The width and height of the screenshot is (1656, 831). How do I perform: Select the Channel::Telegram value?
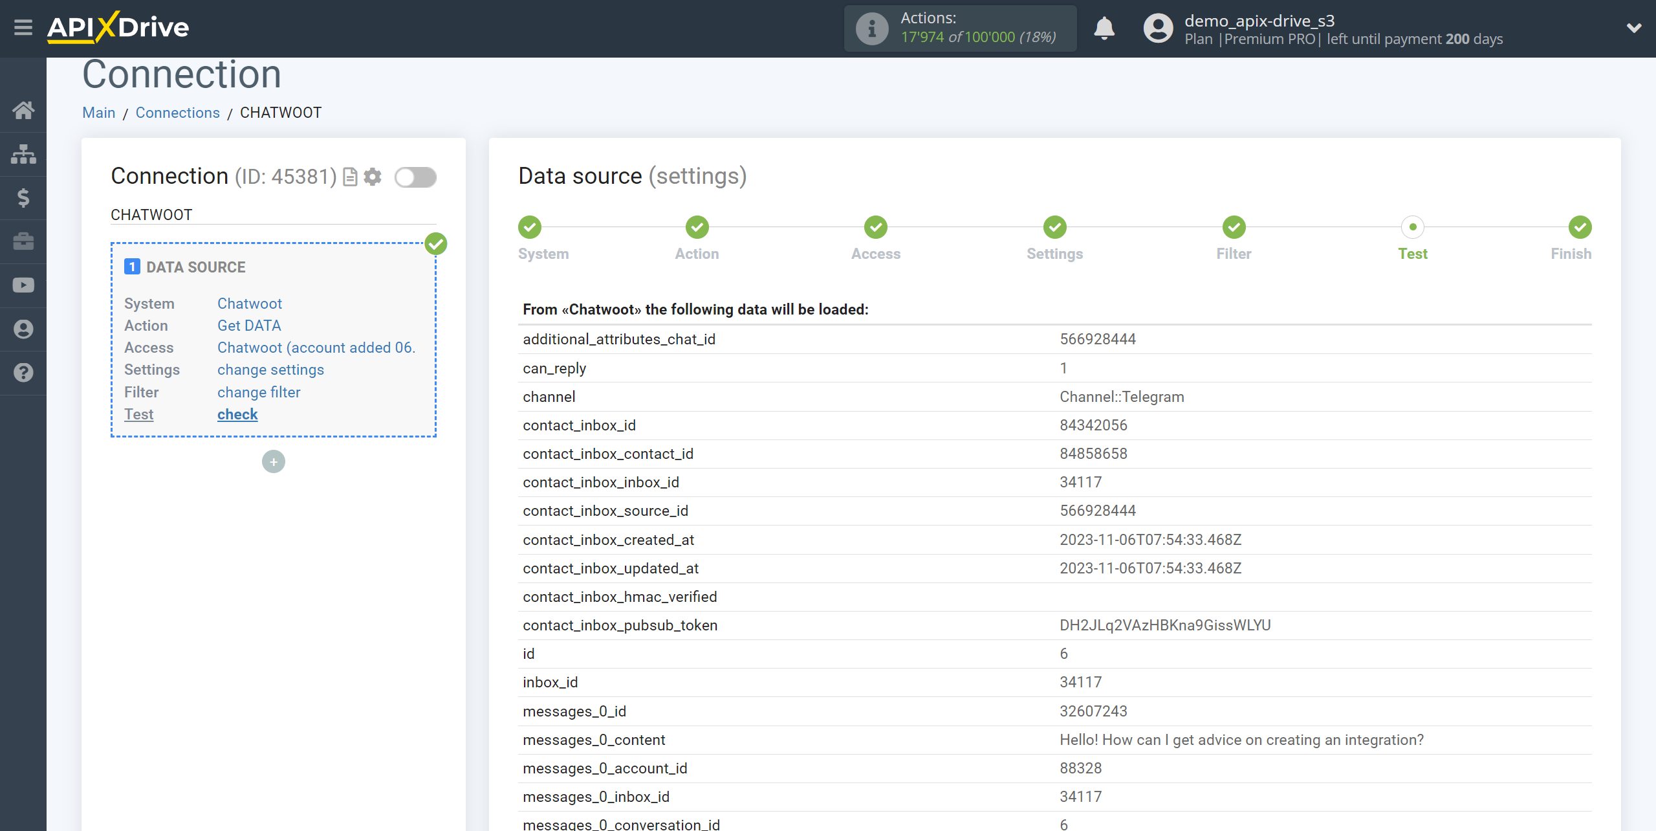1122,397
